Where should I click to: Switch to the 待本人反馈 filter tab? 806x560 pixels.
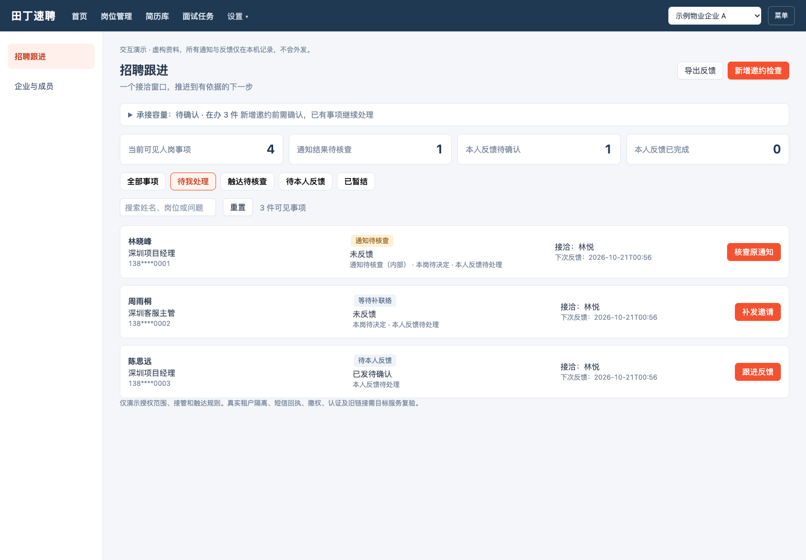(306, 181)
